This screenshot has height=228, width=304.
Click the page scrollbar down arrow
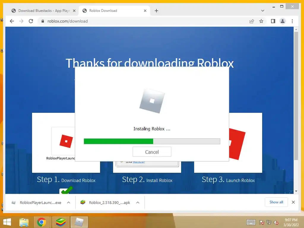[x=296, y=191]
